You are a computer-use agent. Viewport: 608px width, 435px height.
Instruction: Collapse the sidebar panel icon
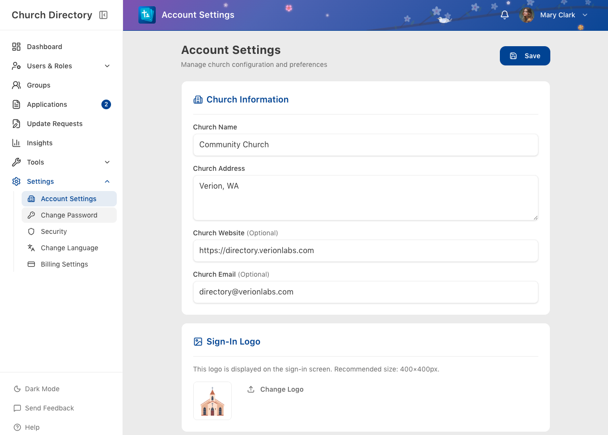pyautogui.click(x=103, y=15)
